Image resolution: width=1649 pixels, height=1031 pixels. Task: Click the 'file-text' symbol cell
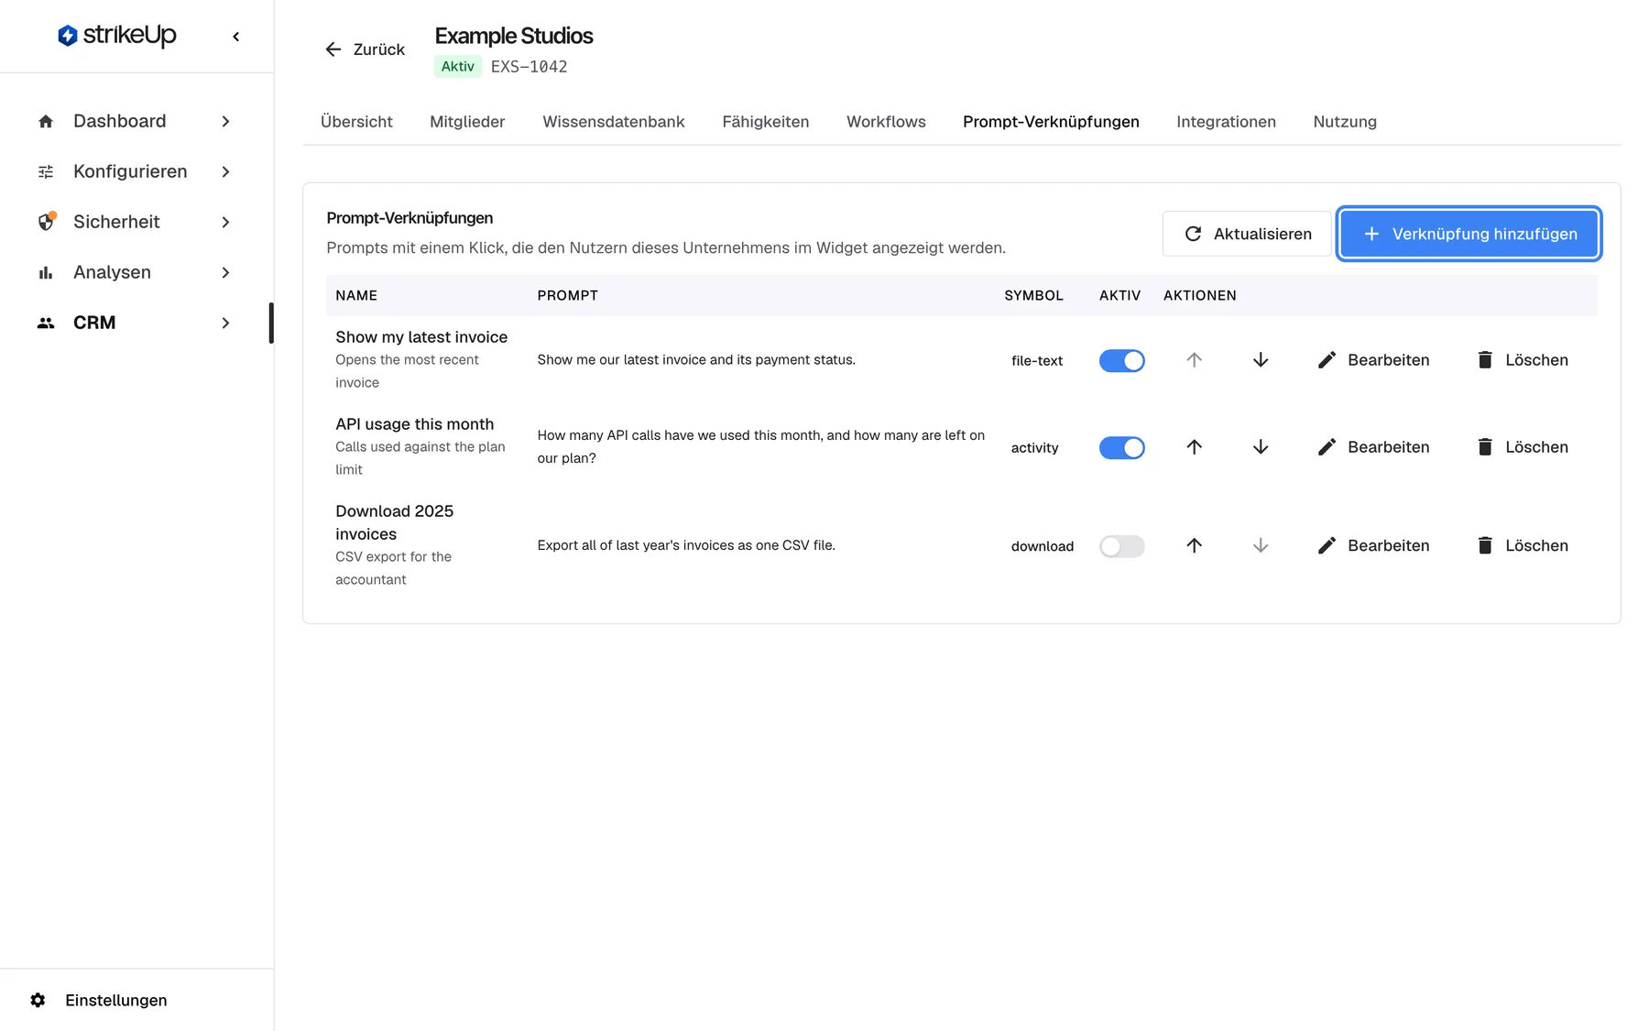pyautogui.click(x=1037, y=360)
